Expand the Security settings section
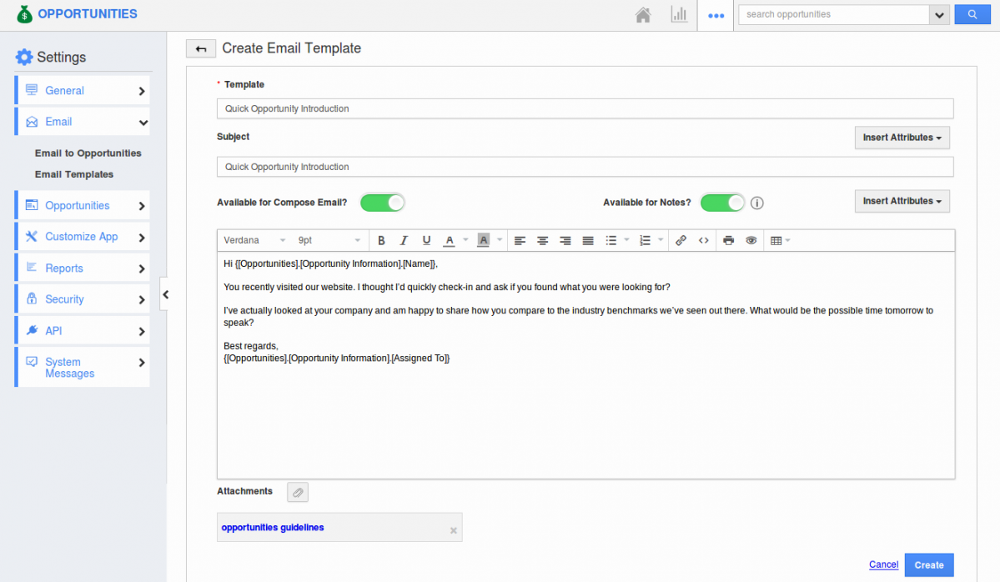Viewport: 1000px width, 582px height. point(83,299)
